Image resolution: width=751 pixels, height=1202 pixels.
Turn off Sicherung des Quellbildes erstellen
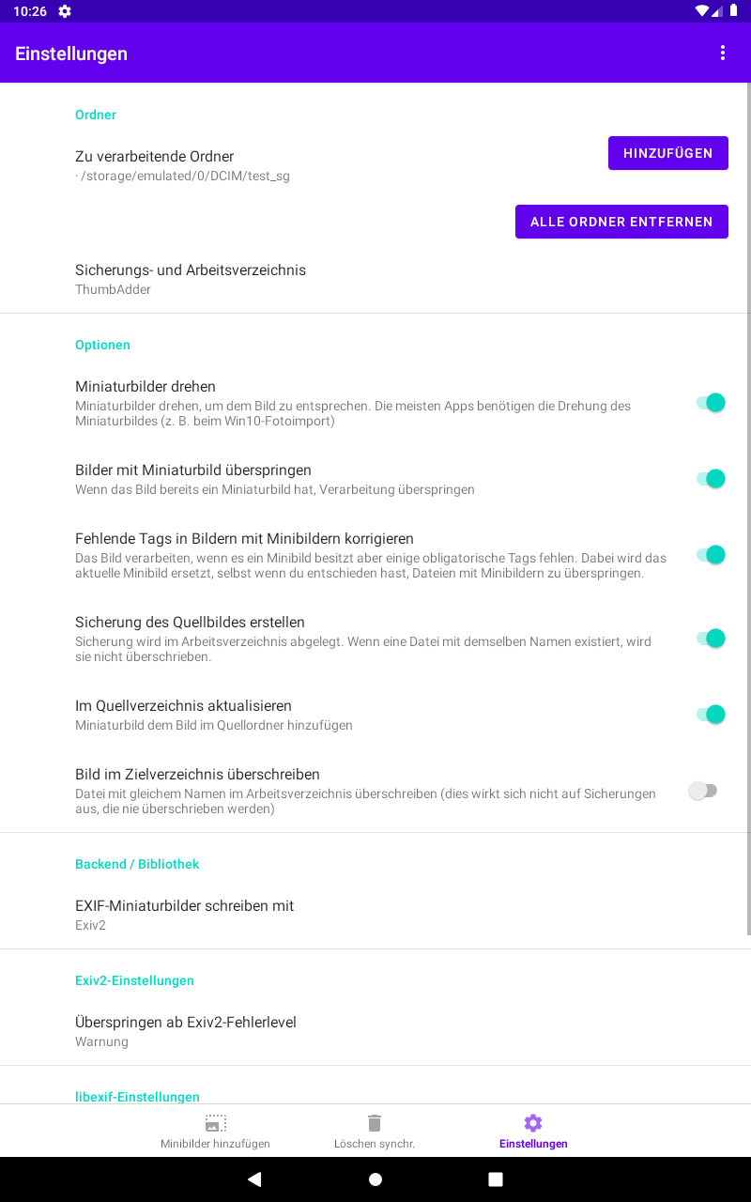[710, 639]
